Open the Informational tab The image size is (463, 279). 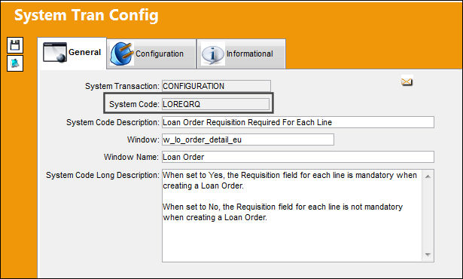point(241,54)
